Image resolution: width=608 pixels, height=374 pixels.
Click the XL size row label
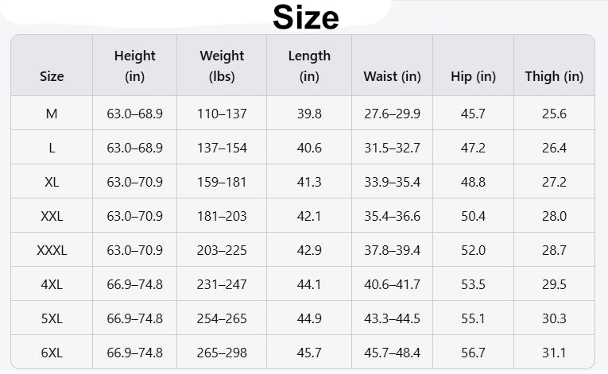point(52,182)
